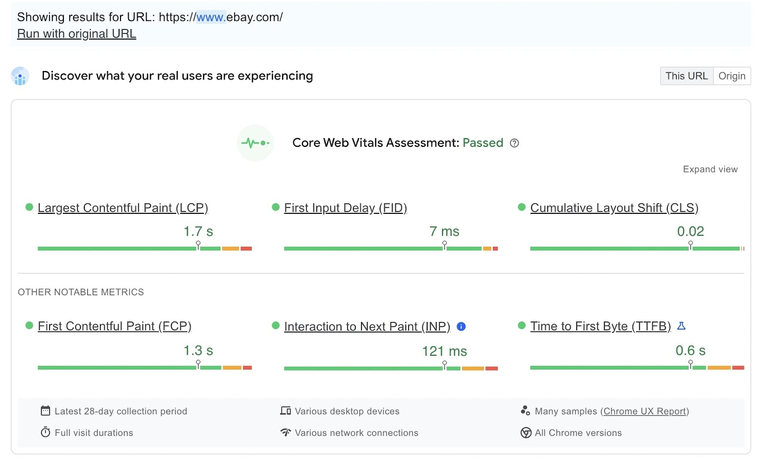The image size is (762, 461).
Task: Open Largest Contentful Paint (LCP) link
Action: (123, 208)
